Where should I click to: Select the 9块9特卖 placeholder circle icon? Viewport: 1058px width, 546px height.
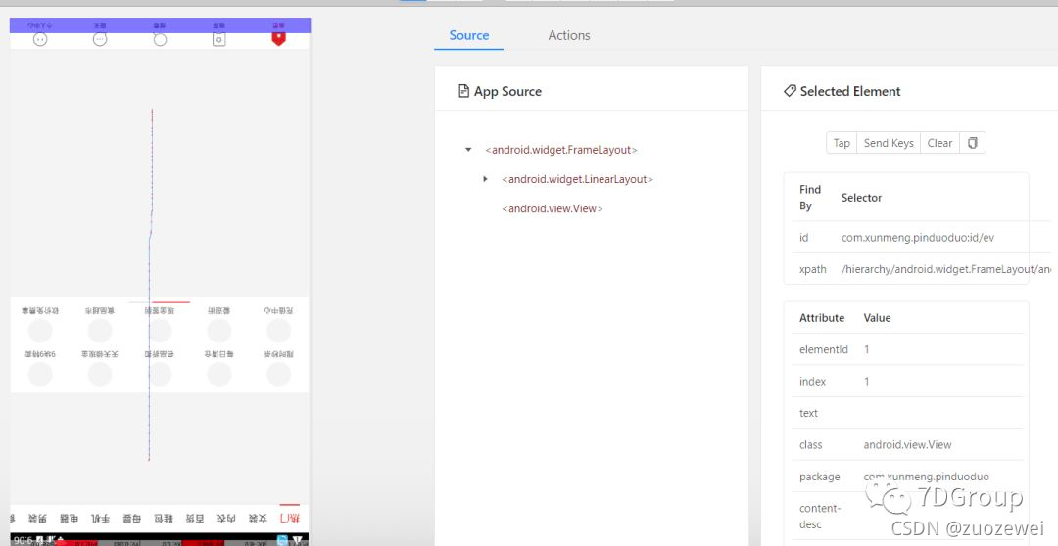tap(40, 374)
